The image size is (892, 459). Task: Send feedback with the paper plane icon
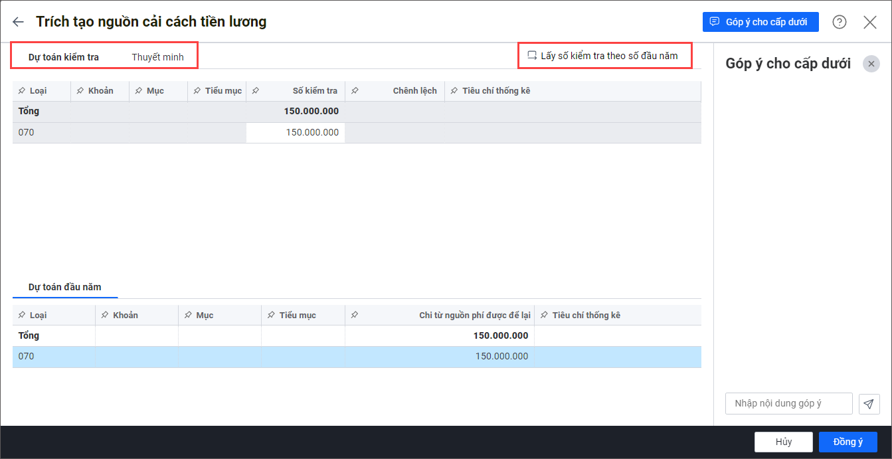pos(869,404)
